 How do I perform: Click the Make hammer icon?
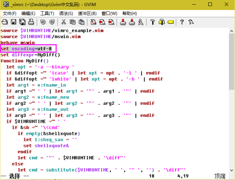pyautogui.click(x=152, y=22)
